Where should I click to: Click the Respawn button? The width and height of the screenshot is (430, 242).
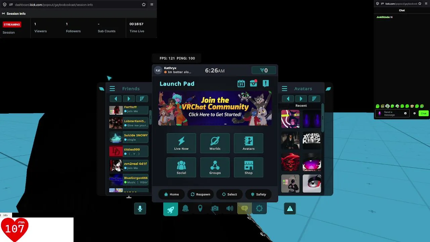[200, 194]
